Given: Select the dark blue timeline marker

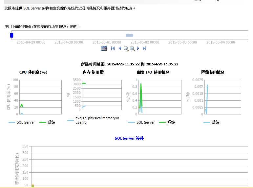Looking at the screenshot, I should click(x=11, y=35).
